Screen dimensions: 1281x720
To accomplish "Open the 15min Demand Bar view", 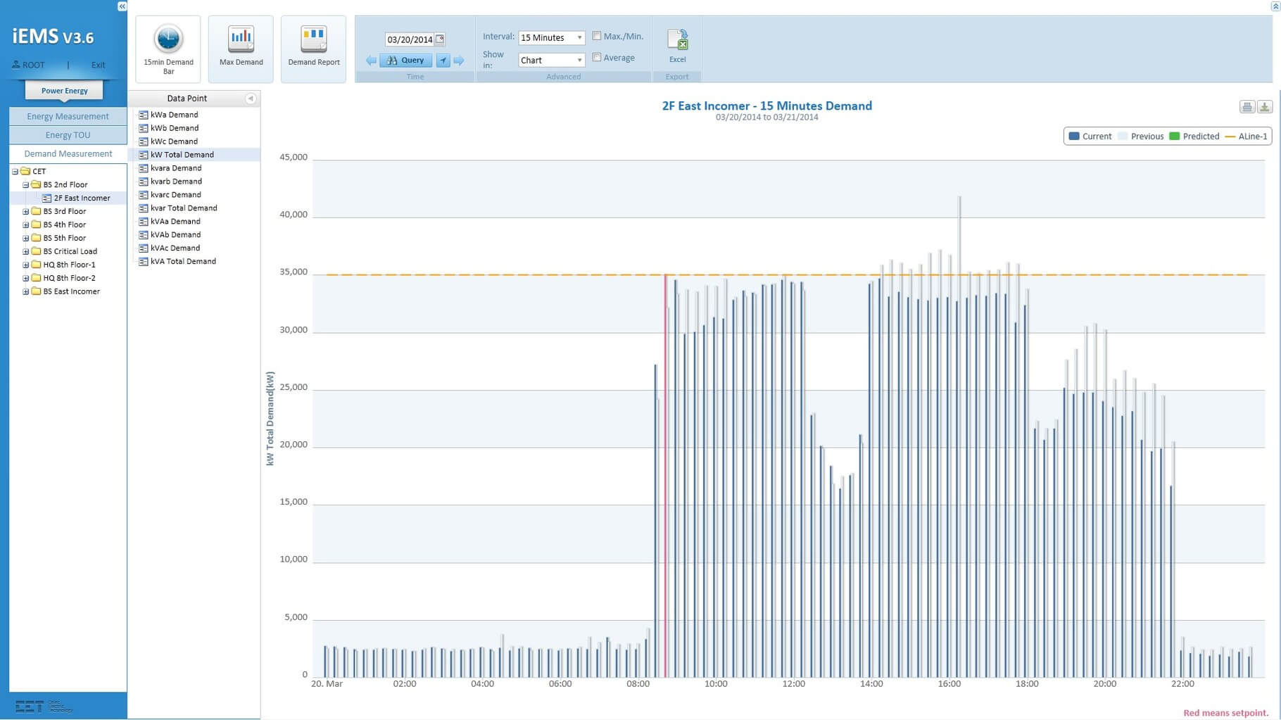I will coord(168,49).
